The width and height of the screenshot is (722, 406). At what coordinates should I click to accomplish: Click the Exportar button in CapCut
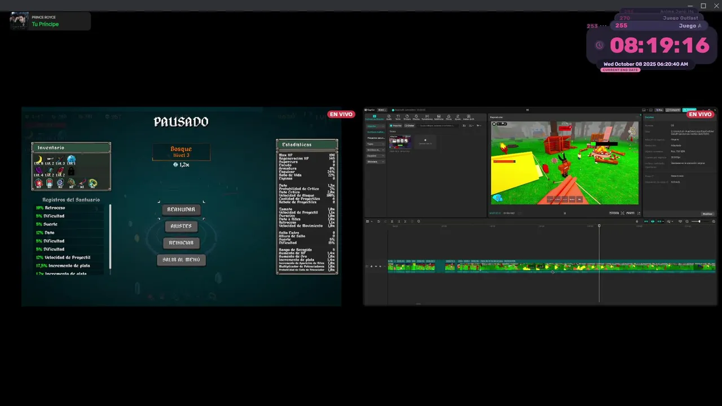tap(689, 110)
